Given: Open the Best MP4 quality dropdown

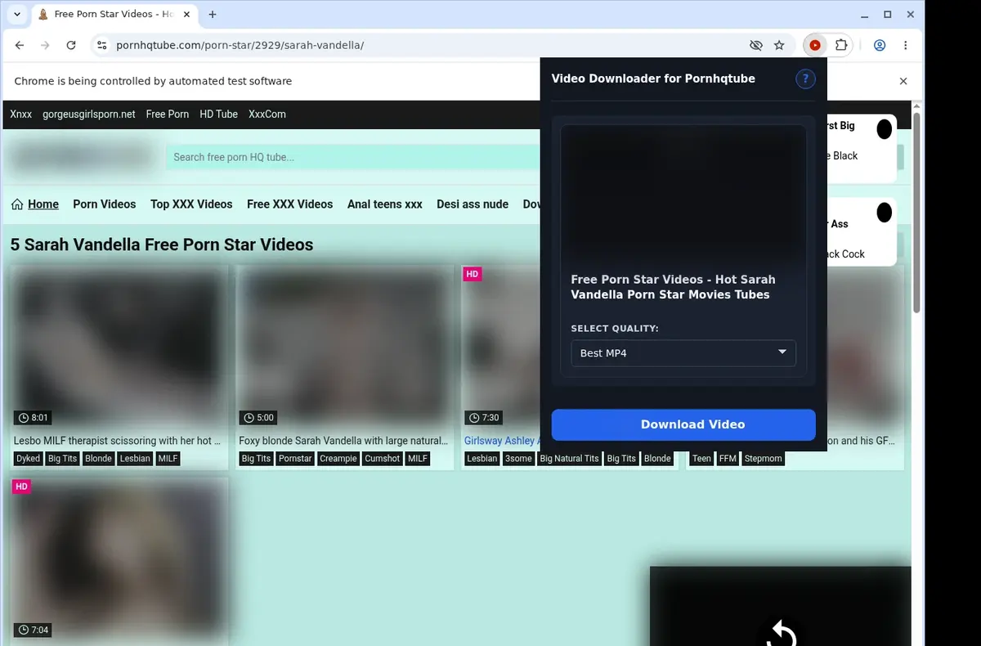Looking at the screenshot, I should 683,352.
